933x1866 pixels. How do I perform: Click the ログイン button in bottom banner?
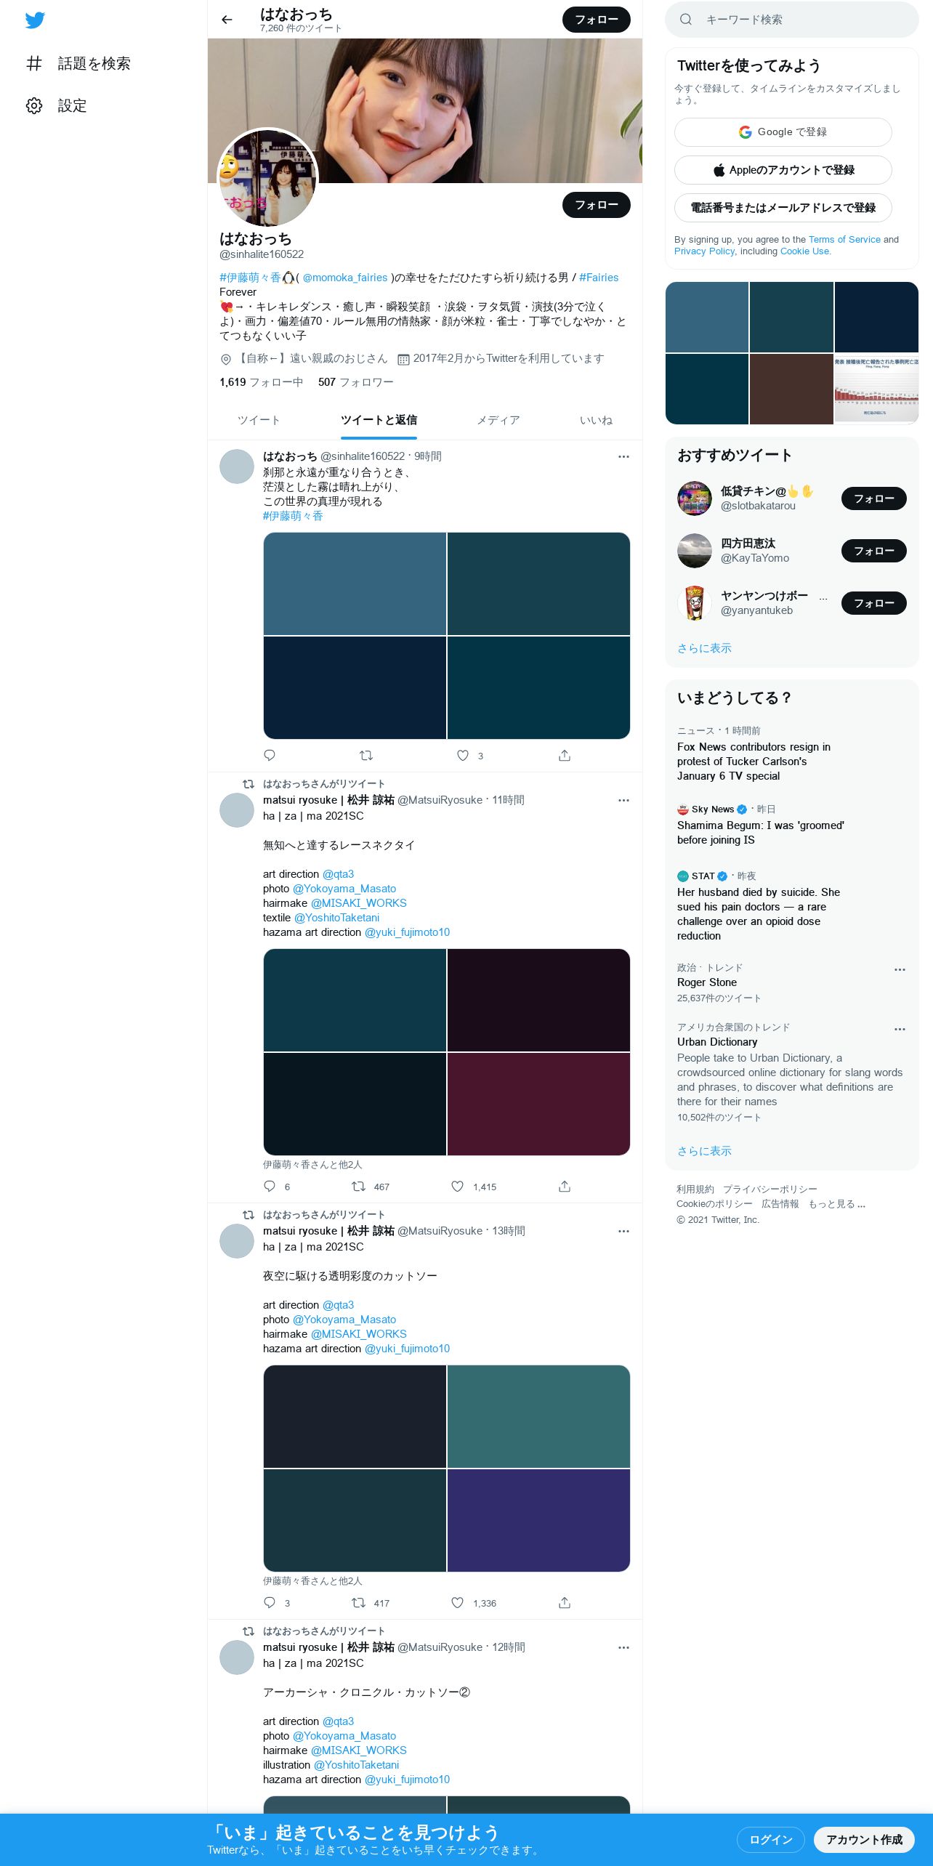click(x=771, y=1840)
